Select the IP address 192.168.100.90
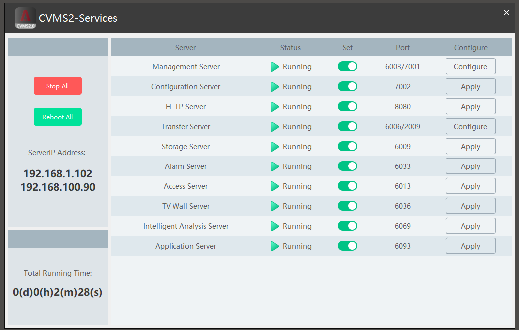The image size is (519, 330). tap(58, 187)
